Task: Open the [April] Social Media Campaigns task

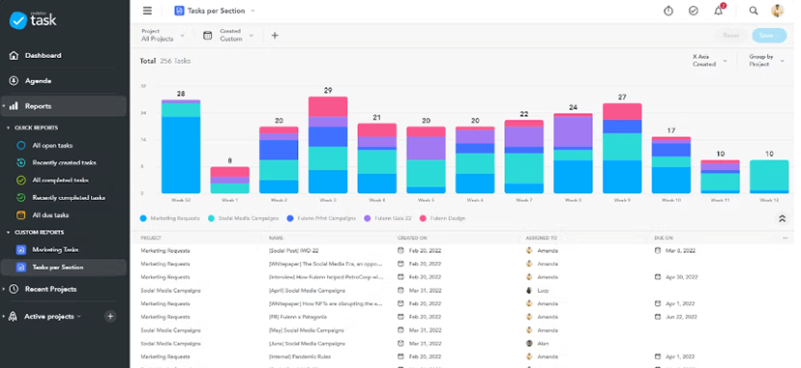Action: [307, 291]
